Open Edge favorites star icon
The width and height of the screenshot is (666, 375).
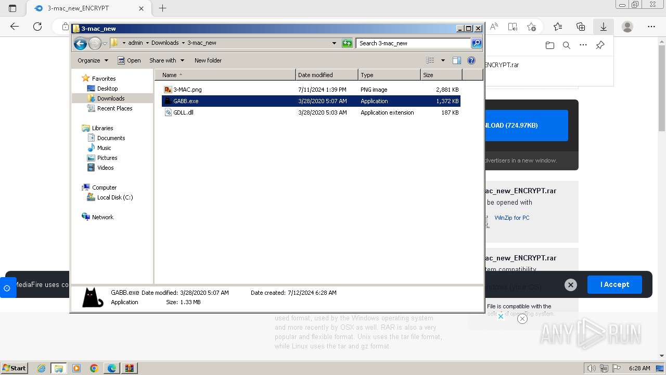click(x=558, y=27)
